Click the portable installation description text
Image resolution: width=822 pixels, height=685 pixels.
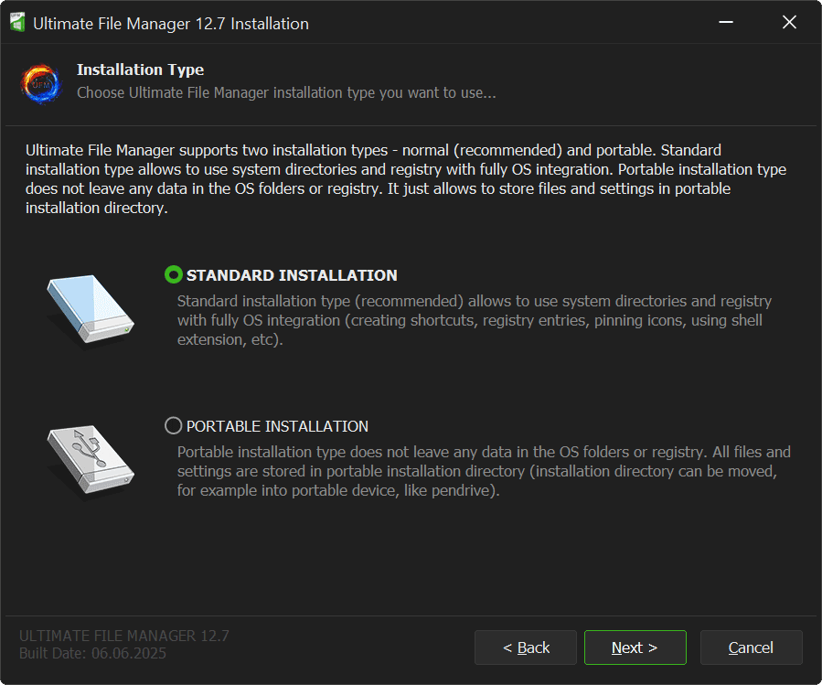pyautogui.click(x=483, y=471)
